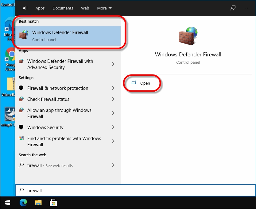
Task: Switch to the Documents search tab
Action: point(63,8)
